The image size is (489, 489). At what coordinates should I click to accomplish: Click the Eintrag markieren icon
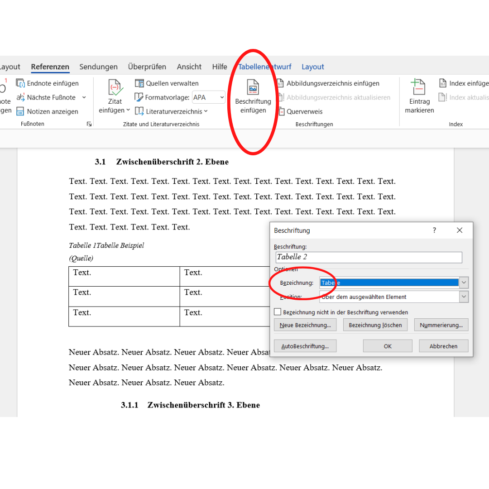418,86
